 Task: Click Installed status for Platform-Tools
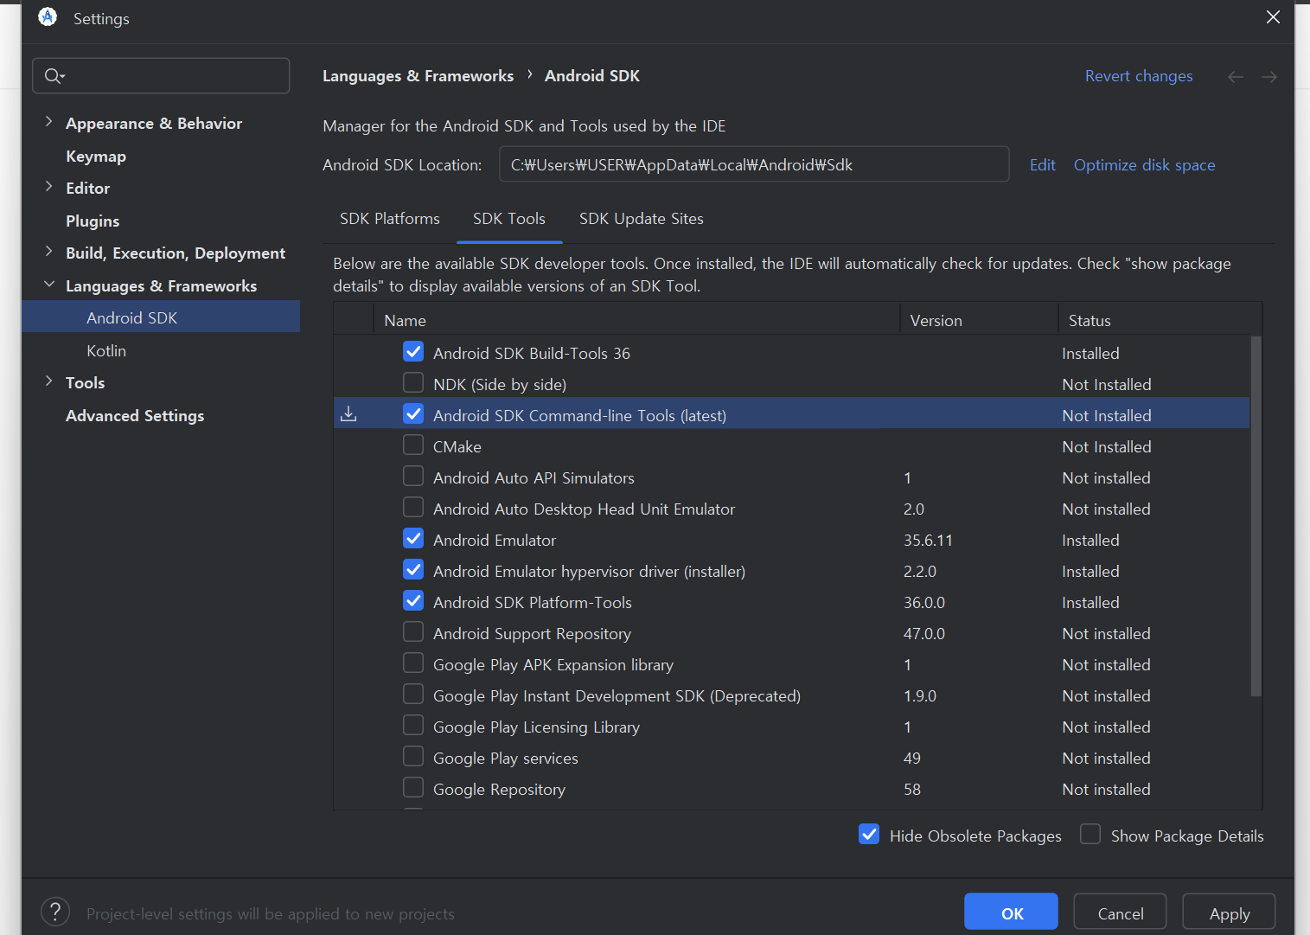pos(1090,603)
